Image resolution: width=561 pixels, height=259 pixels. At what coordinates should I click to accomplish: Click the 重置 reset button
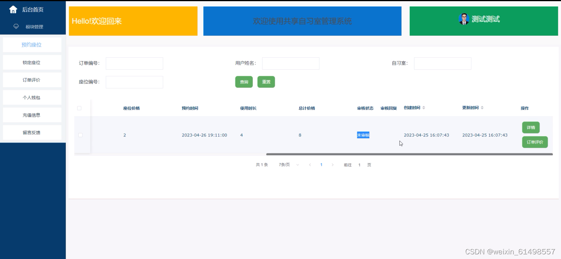[266, 82]
